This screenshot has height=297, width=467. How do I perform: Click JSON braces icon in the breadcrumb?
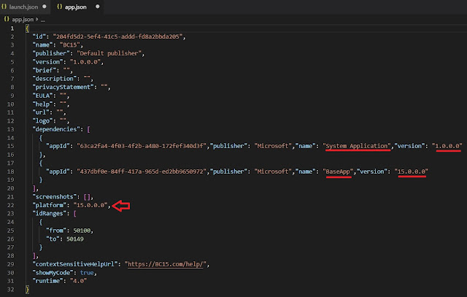point(7,20)
